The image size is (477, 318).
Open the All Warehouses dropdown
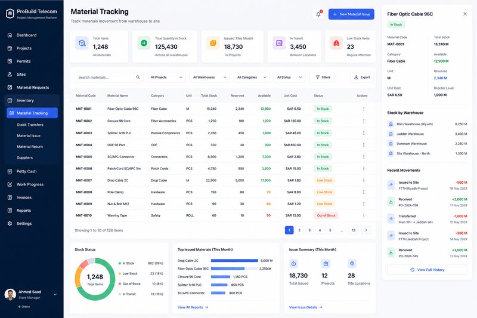210,78
